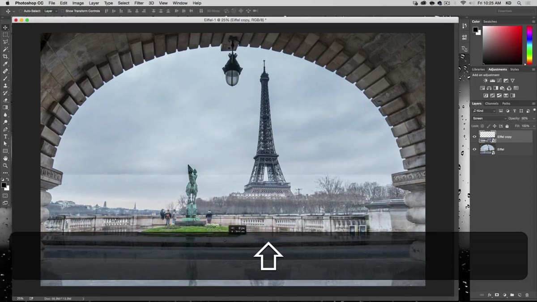Click the foreground color swatch in toolbar
The height and width of the screenshot is (302, 537).
tap(4, 185)
